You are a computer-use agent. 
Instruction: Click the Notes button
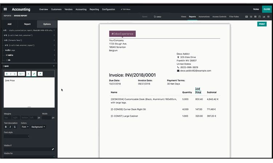(256, 9)
